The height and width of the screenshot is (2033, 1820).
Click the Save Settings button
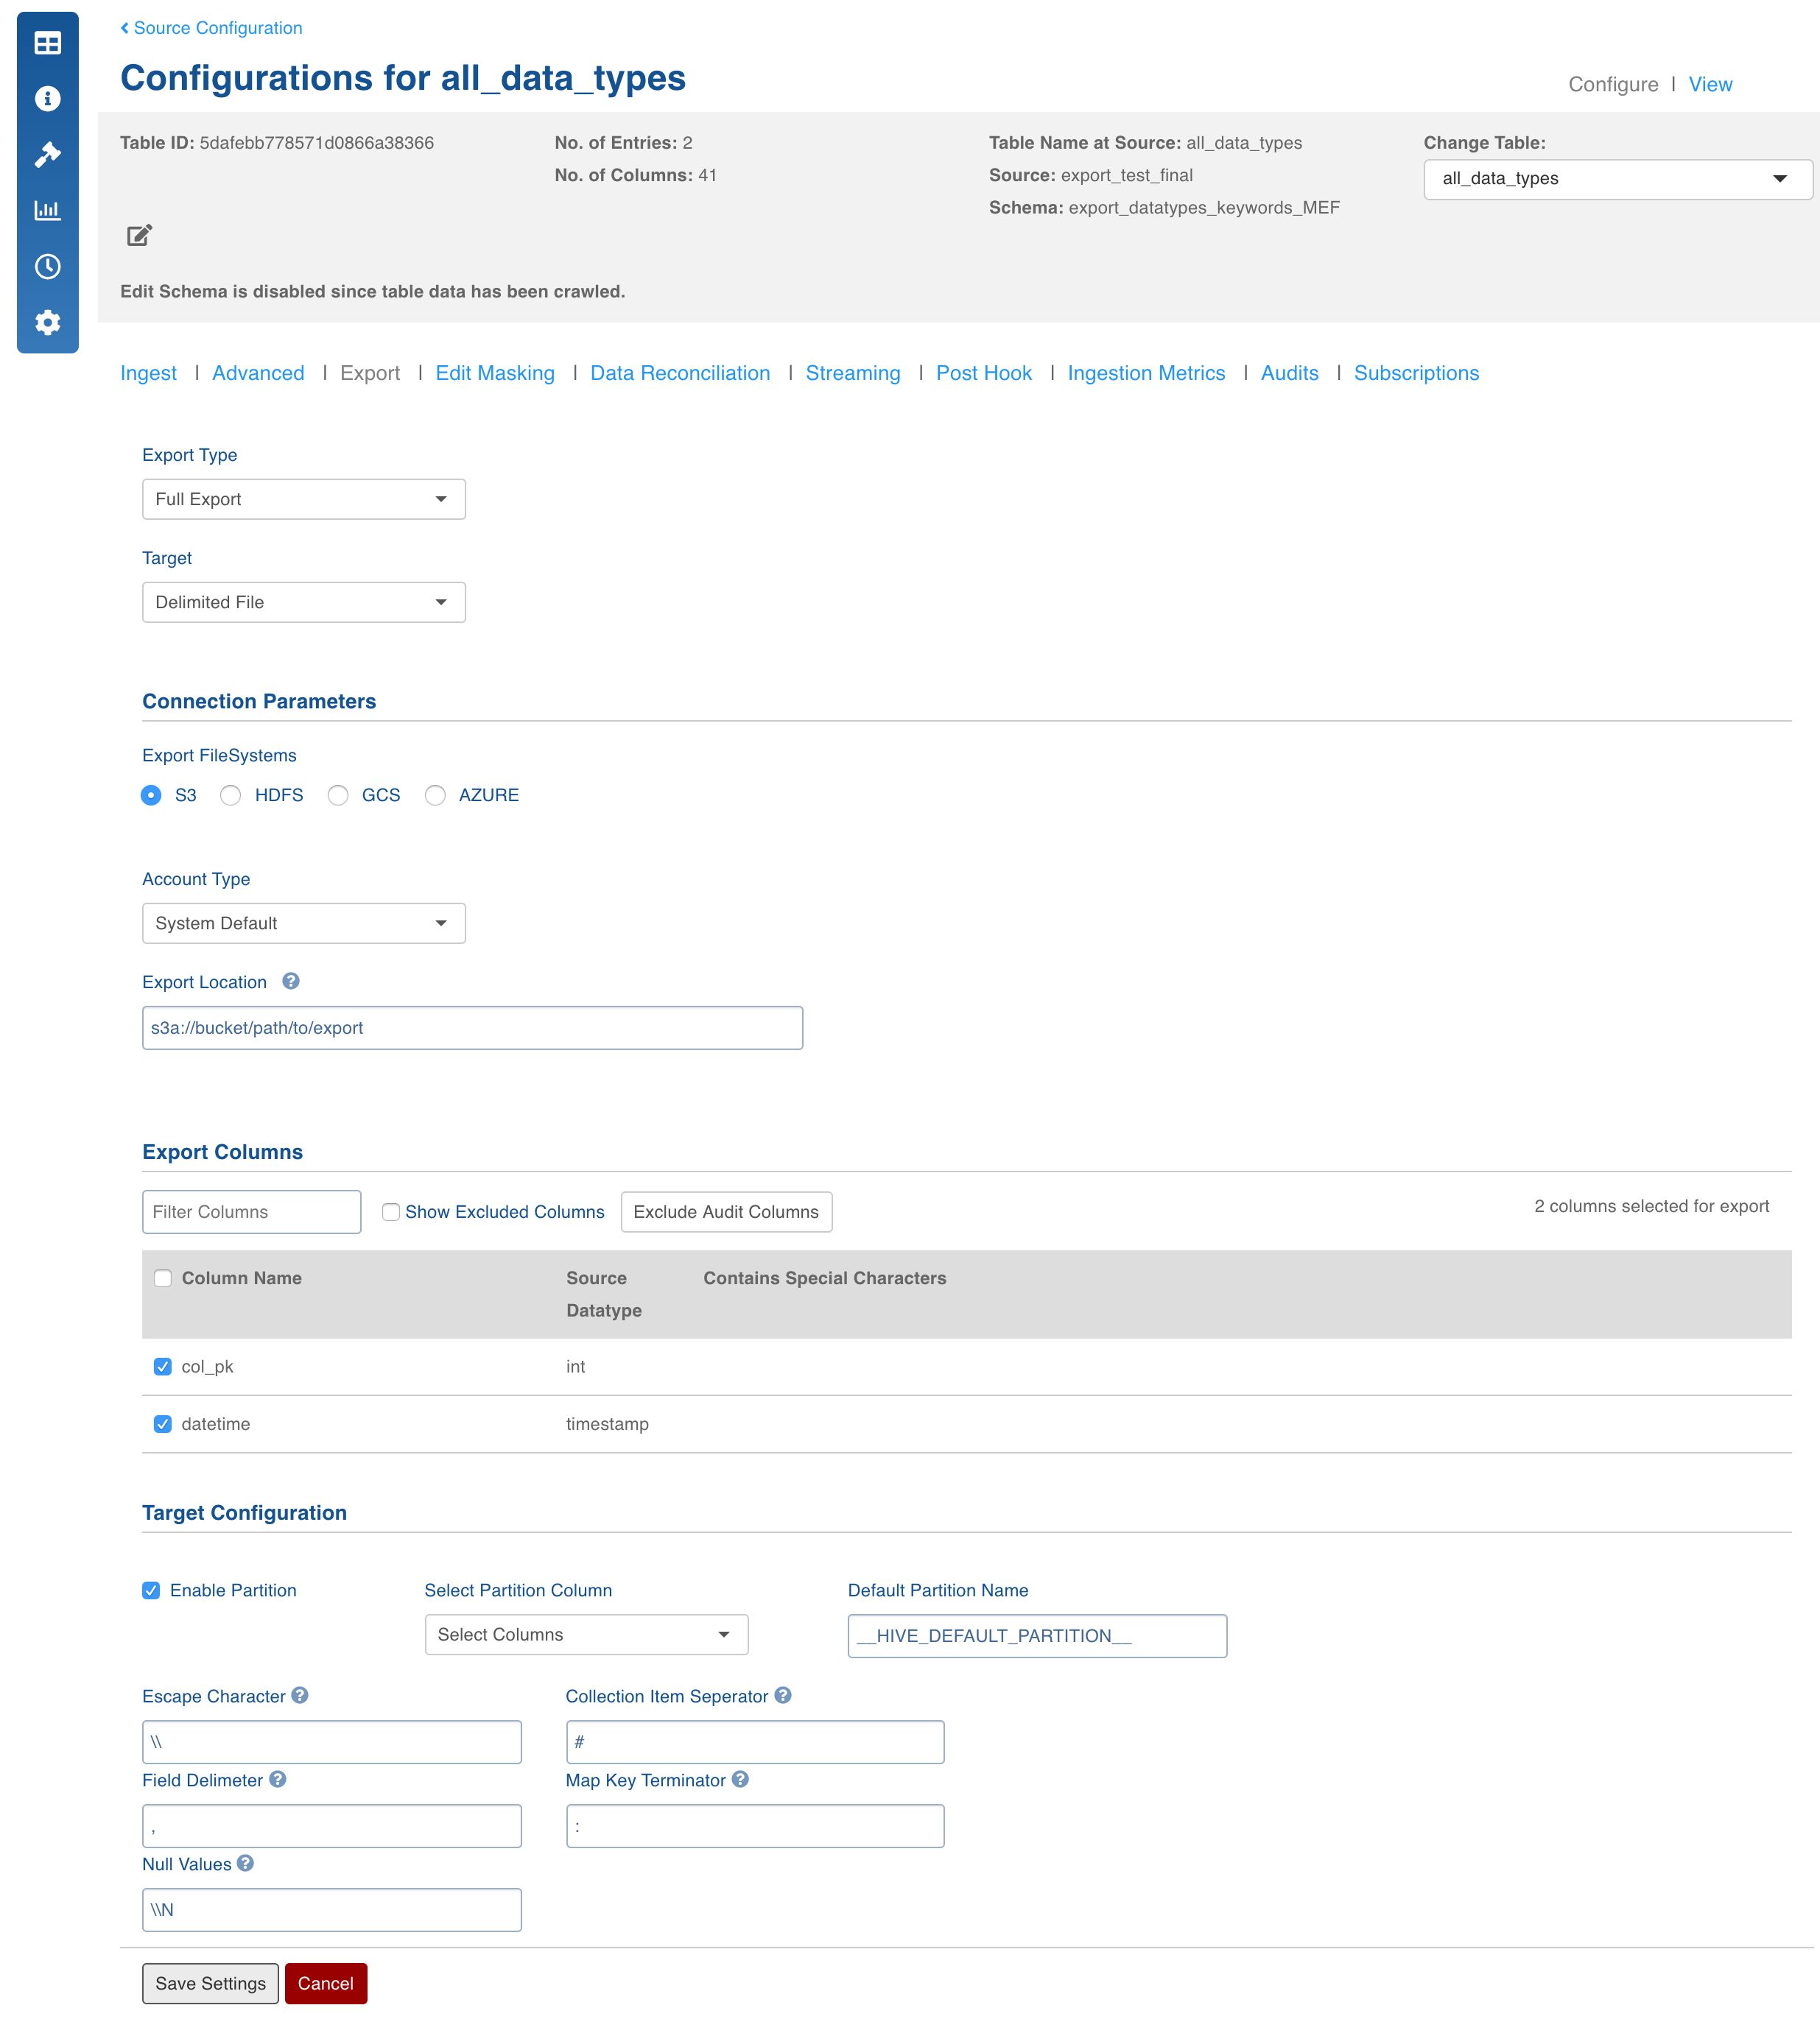[x=210, y=1984]
